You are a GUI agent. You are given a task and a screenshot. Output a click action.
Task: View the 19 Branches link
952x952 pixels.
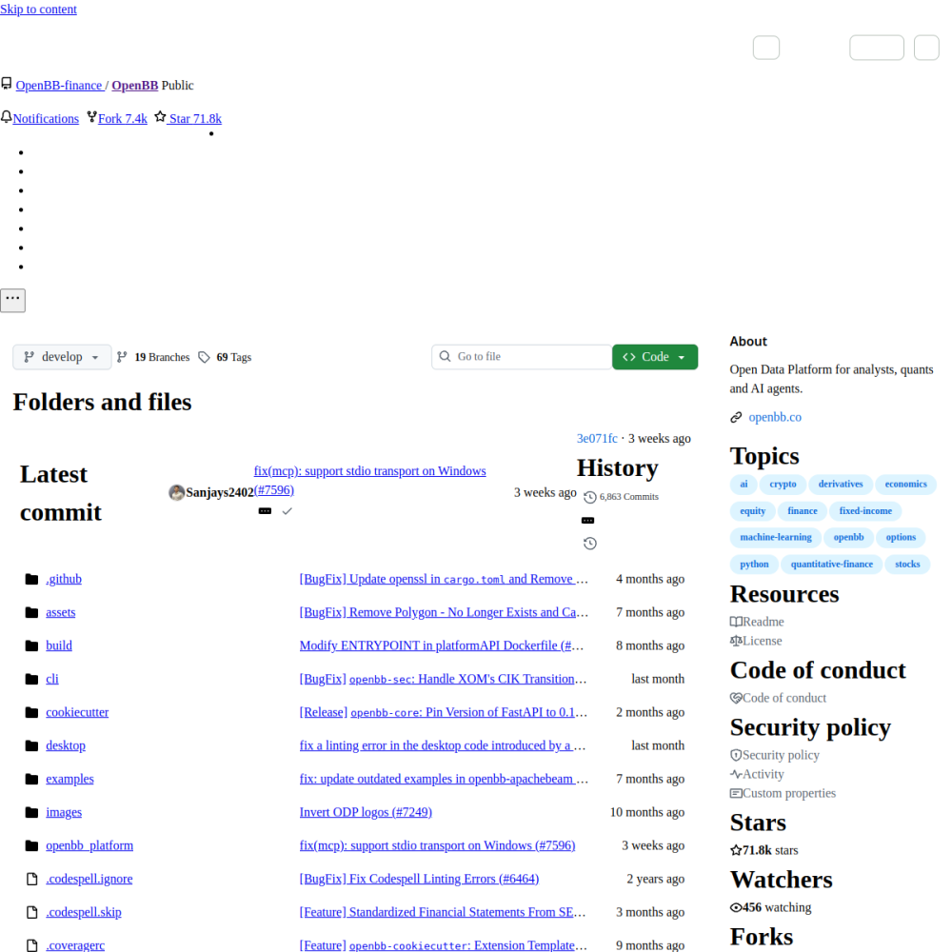click(153, 357)
